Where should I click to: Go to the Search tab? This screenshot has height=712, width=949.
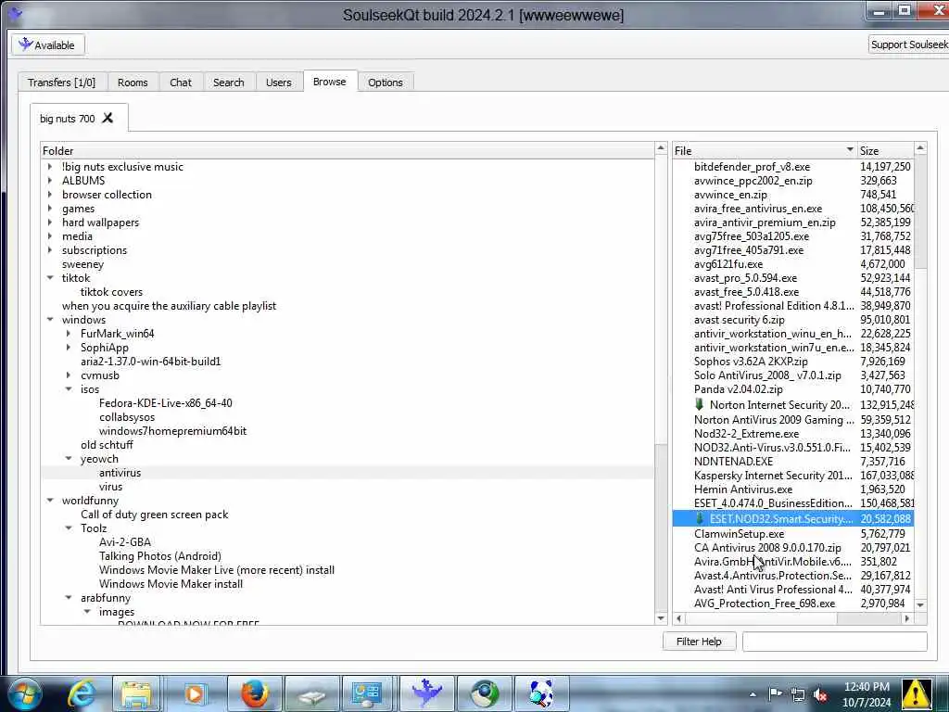coord(228,83)
